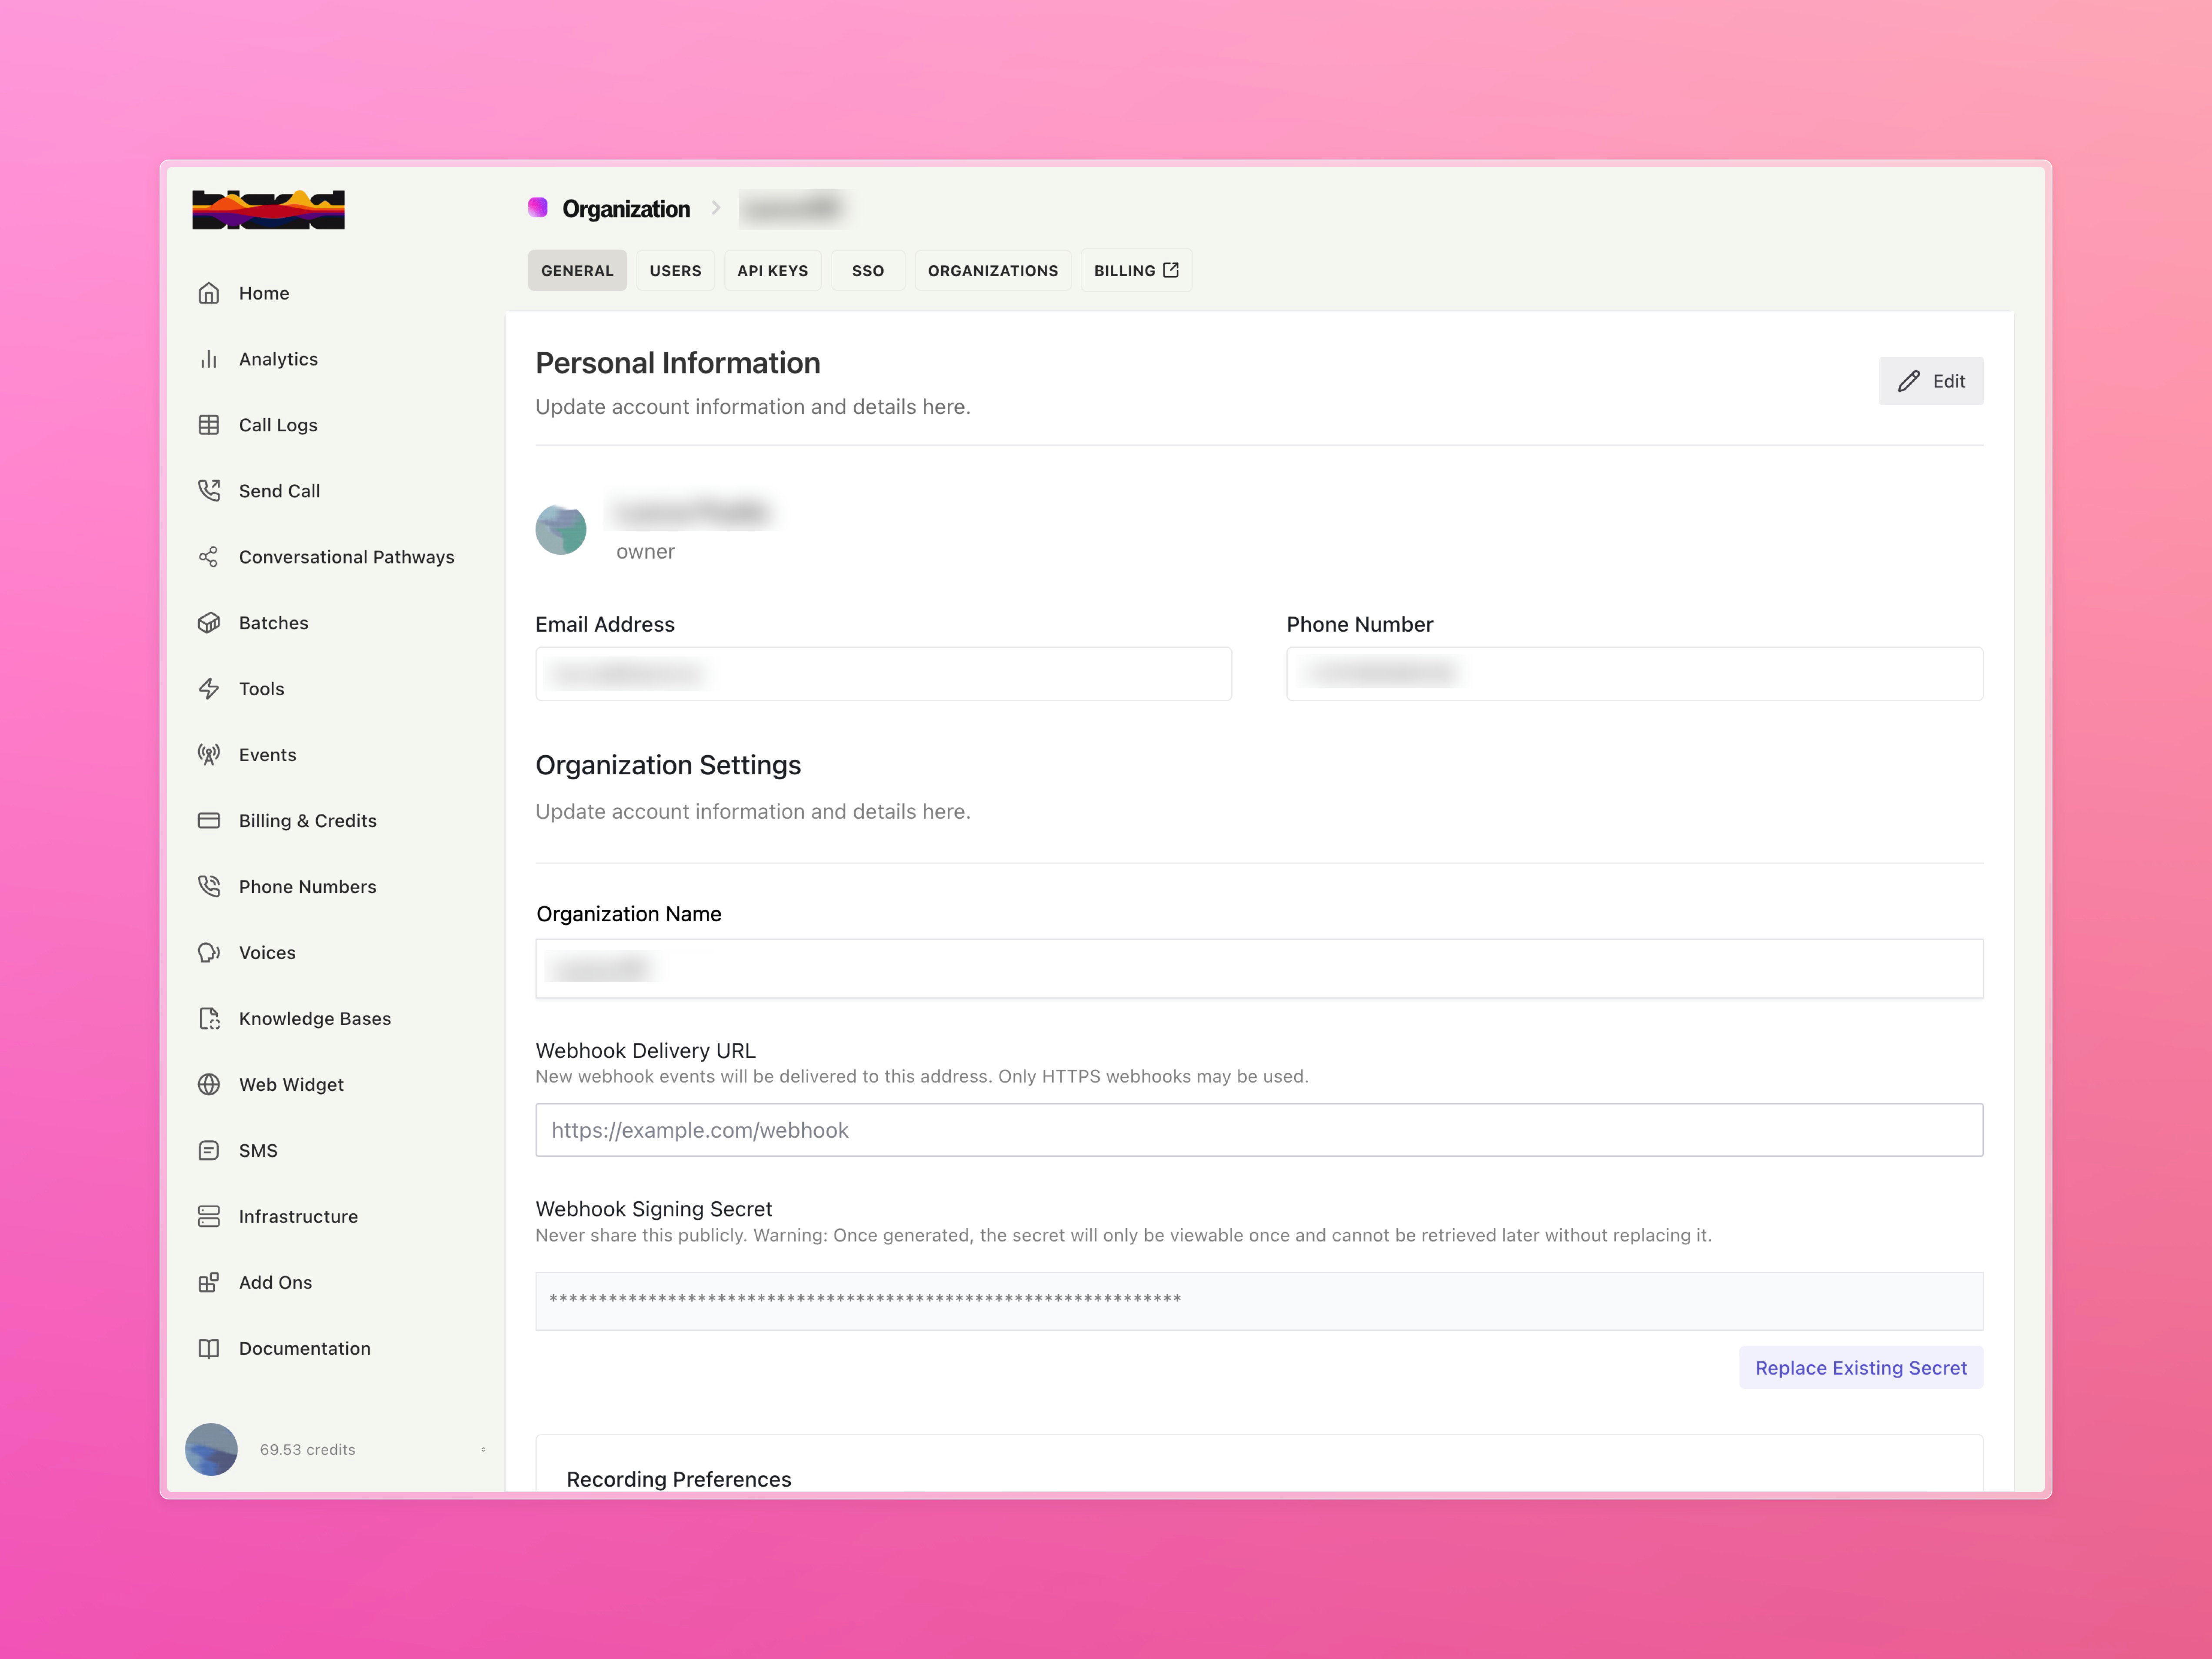Image resolution: width=2212 pixels, height=1659 pixels.
Task: Switch to the SSO tab
Action: pos(868,271)
